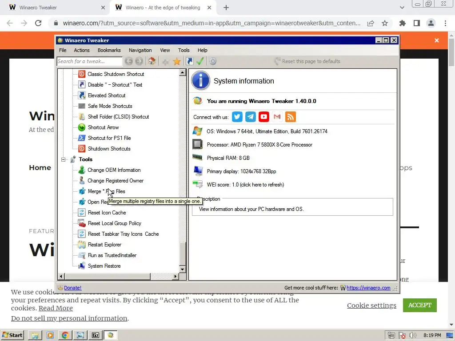This screenshot has width=455, height=341.
Task: Click Do not sell my personal information
Action: [x=69, y=318]
